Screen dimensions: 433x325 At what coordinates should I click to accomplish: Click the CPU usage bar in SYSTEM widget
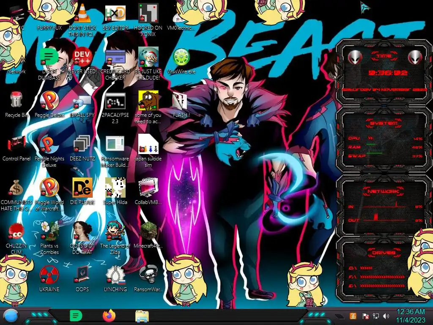pyautogui.click(x=371, y=138)
